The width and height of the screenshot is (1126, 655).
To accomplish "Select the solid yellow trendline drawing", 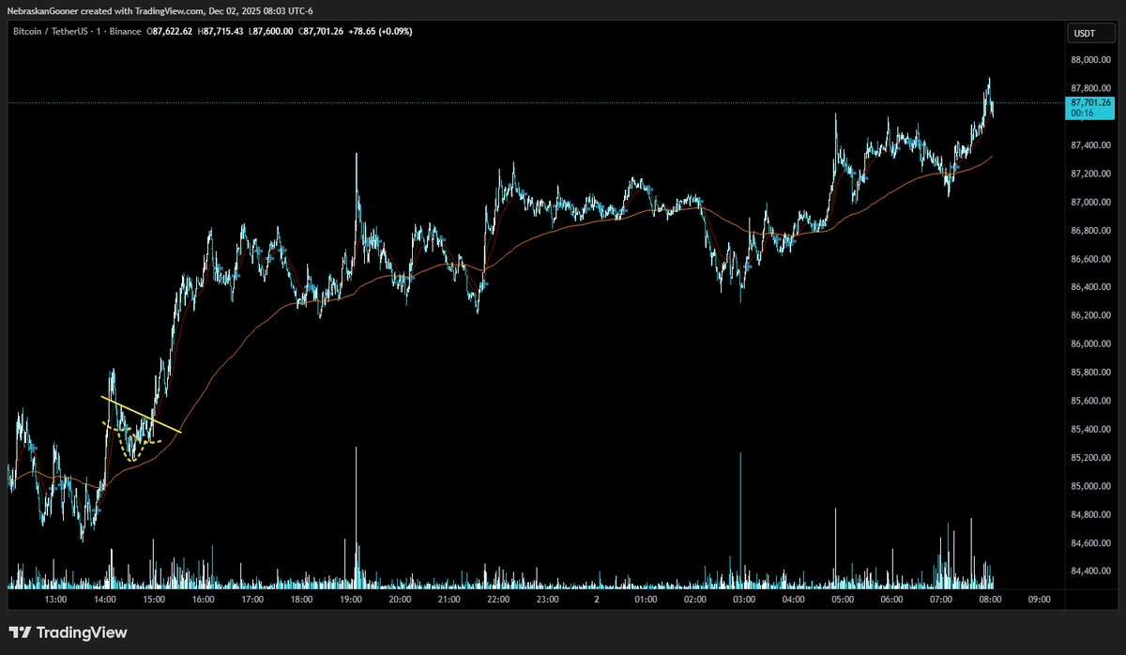I will [141, 416].
